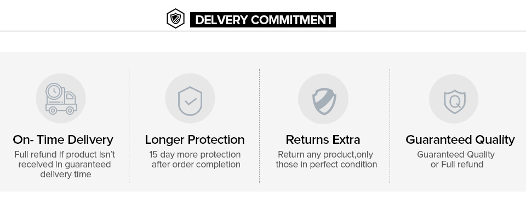Screen dimensions: 526x202
Task: Click the checkmark shield icon
Action: pyautogui.click(x=190, y=101)
